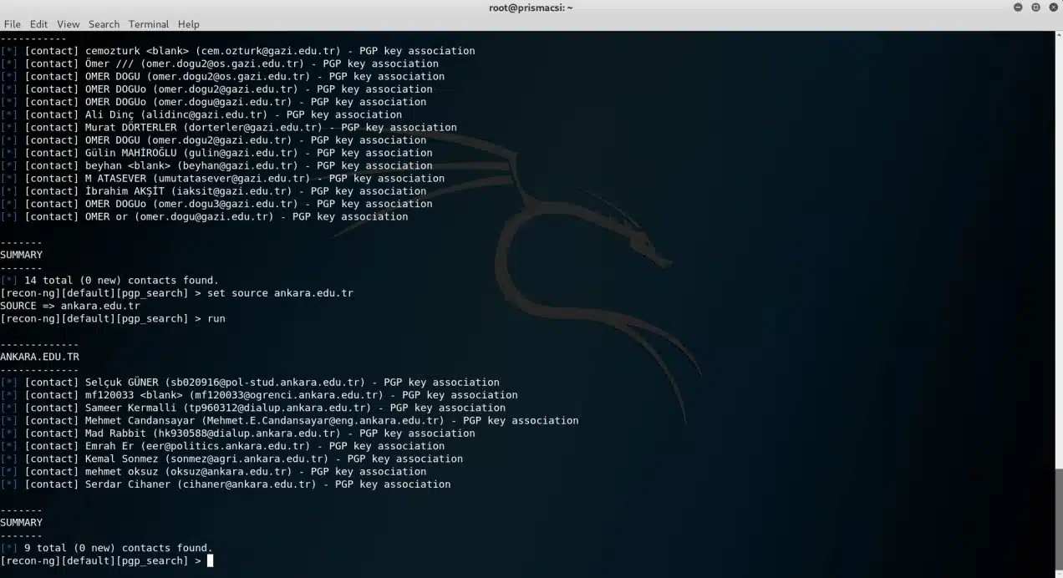Click the 'set source ankara.edu.tr' command
This screenshot has height=578, width=1063.
click(280, 293)
